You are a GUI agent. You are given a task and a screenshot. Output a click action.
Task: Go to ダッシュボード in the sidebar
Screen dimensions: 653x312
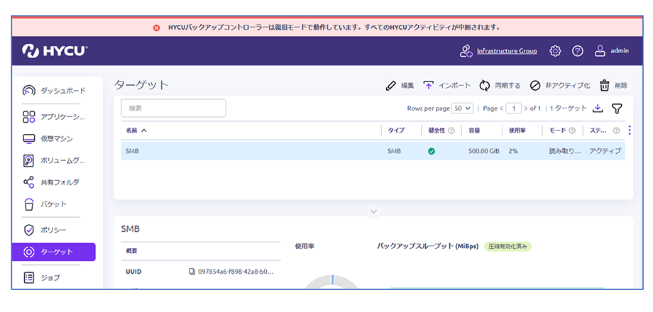pyautogui.click(x=54, y=91)
